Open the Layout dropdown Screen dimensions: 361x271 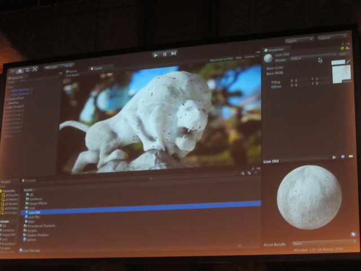[332, 37]
